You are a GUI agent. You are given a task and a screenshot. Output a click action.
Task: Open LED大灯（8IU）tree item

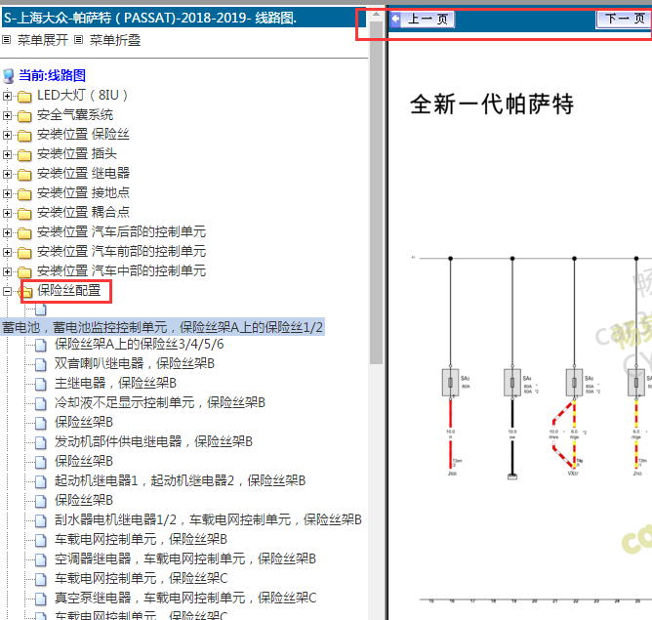82,96
